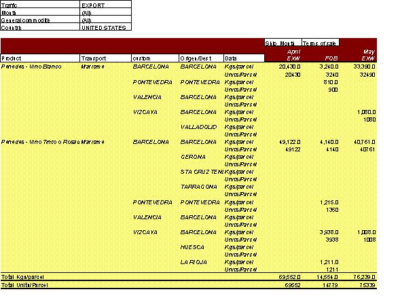The image size is (400, 296).
Task: Select the total cell showing 76,239.0
Action: [365, 277]
